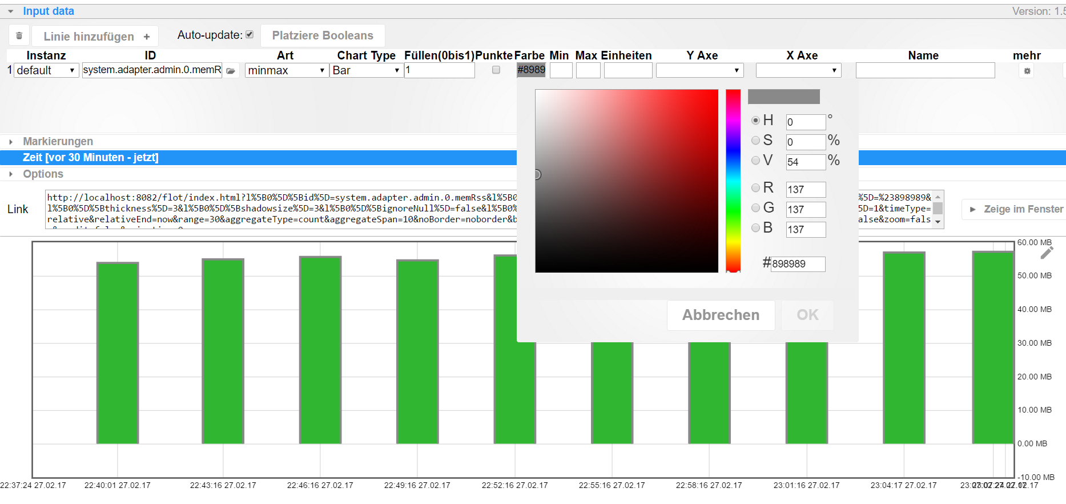
Task: Expand the Options section
Action: (x=43, y=174)
